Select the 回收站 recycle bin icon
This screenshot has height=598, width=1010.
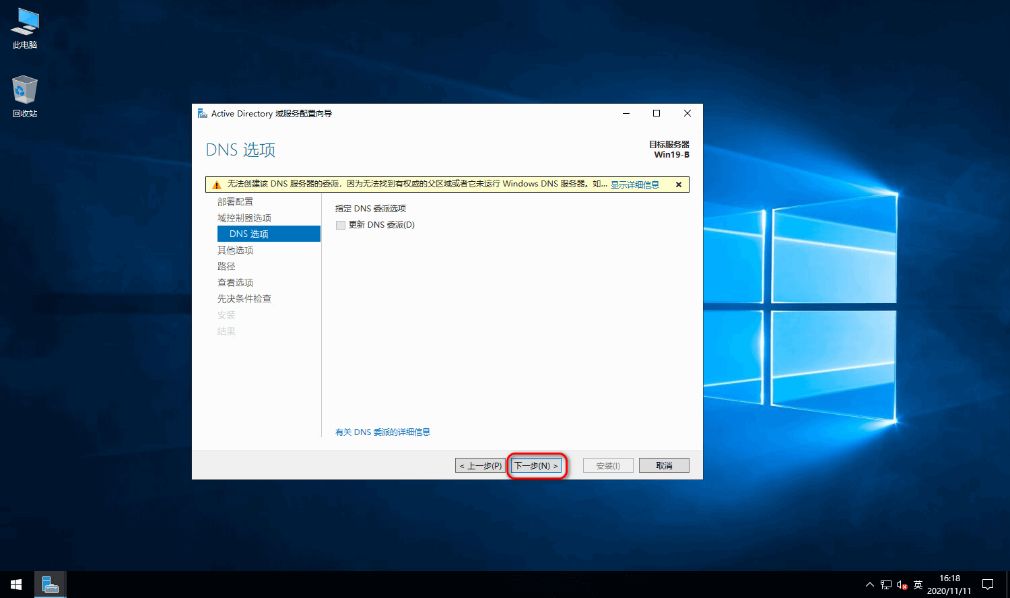tap(25, 96)
